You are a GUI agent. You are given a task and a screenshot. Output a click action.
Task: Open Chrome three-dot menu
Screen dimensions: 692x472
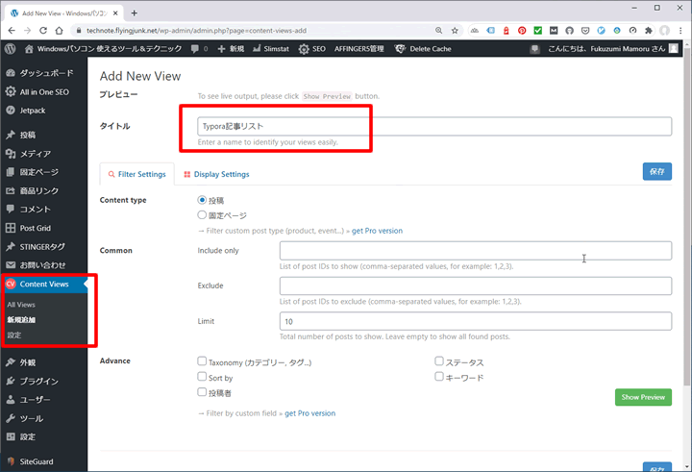tap(680, 31)
